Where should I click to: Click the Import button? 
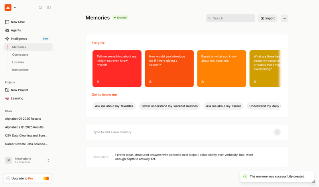(x=268, y=18)
